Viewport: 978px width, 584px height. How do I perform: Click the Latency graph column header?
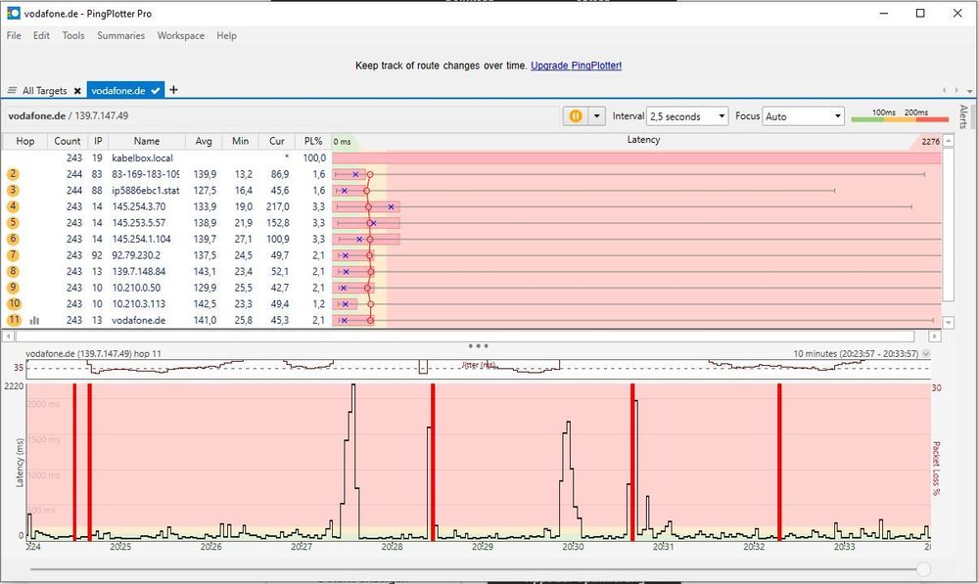tap(644, 140)
